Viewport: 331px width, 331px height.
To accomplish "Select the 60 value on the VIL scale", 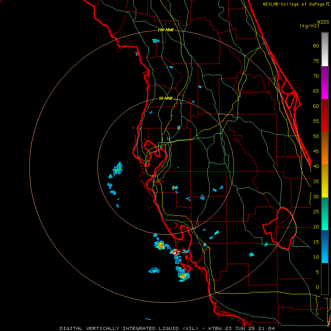I will click(x=316, y=106).
